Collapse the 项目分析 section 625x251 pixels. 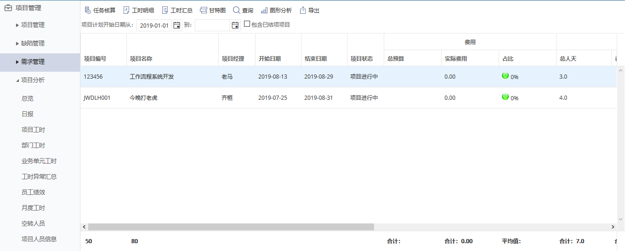point(17,80)
